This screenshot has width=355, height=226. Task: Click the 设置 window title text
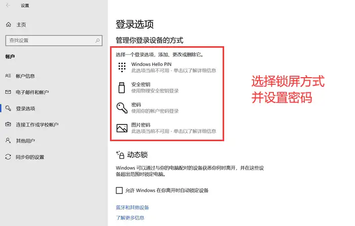tap(25, 6)
